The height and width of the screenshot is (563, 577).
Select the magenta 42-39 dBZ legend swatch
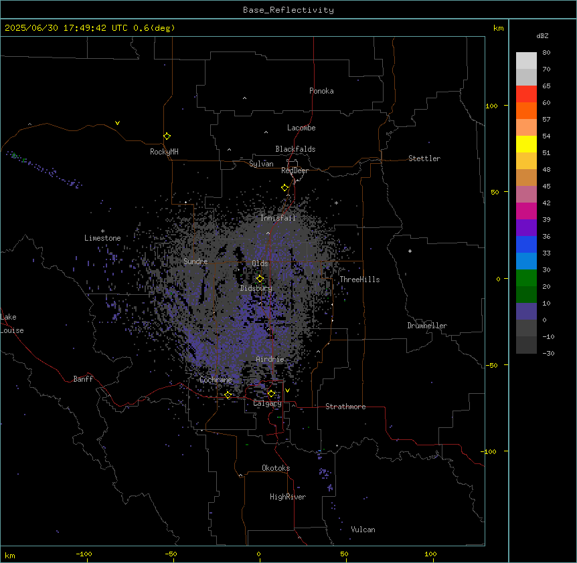pos(526,211)
